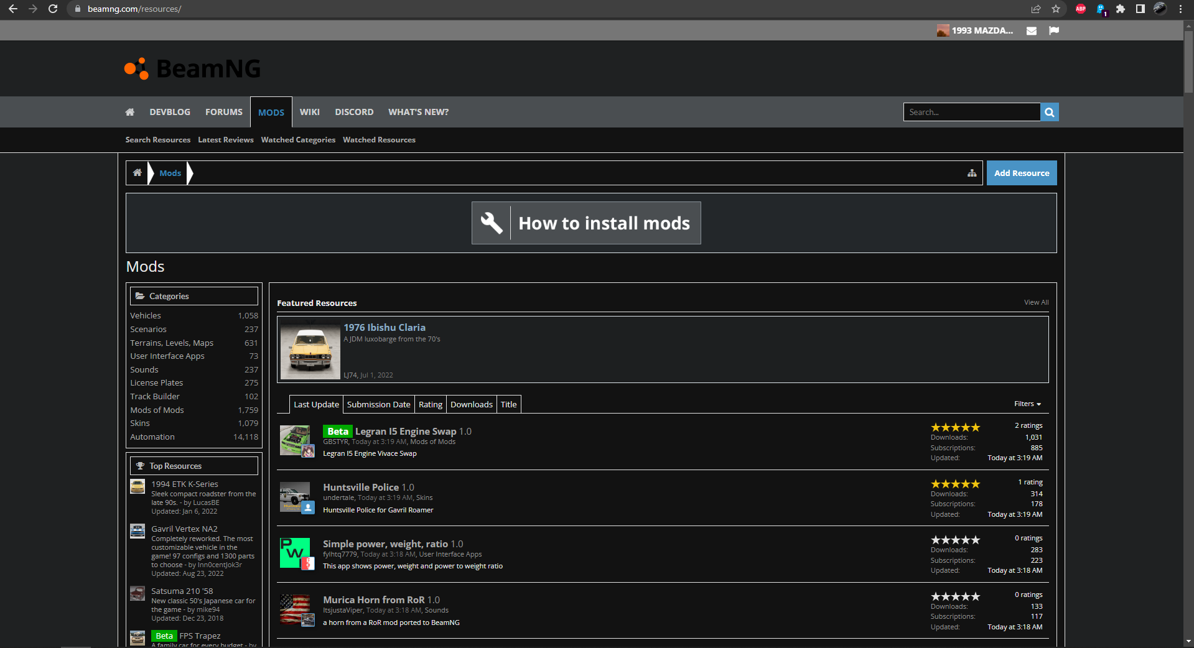The width and height of the screenshot is (1194, 648).
Task: Open the DEVBLOG nav item
Action: tap(170, 112)
